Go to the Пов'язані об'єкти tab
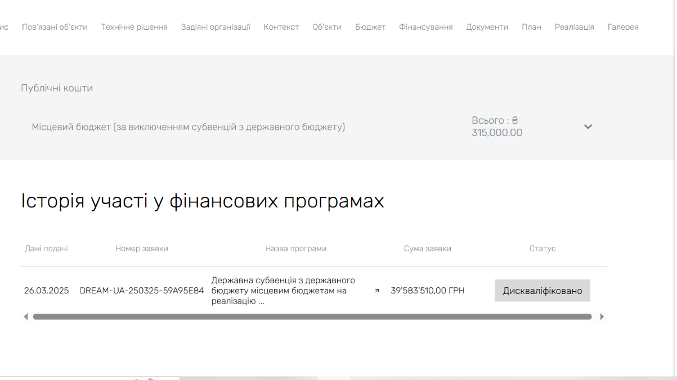 pos(55,27)
